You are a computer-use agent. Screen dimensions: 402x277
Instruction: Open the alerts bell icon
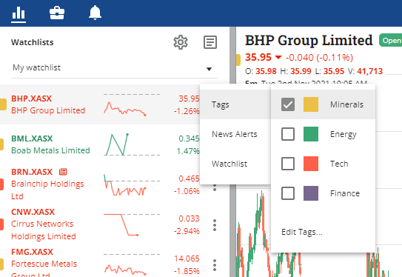pyautogui.click(x=95, y=13)
